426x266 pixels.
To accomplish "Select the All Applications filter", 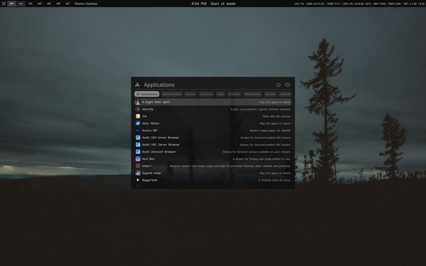I will [x=147, y=94].
